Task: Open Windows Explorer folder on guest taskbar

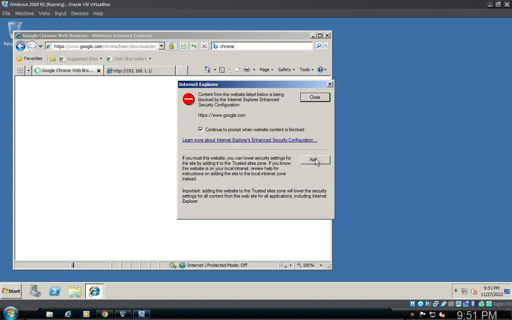Action: point(75,291)
